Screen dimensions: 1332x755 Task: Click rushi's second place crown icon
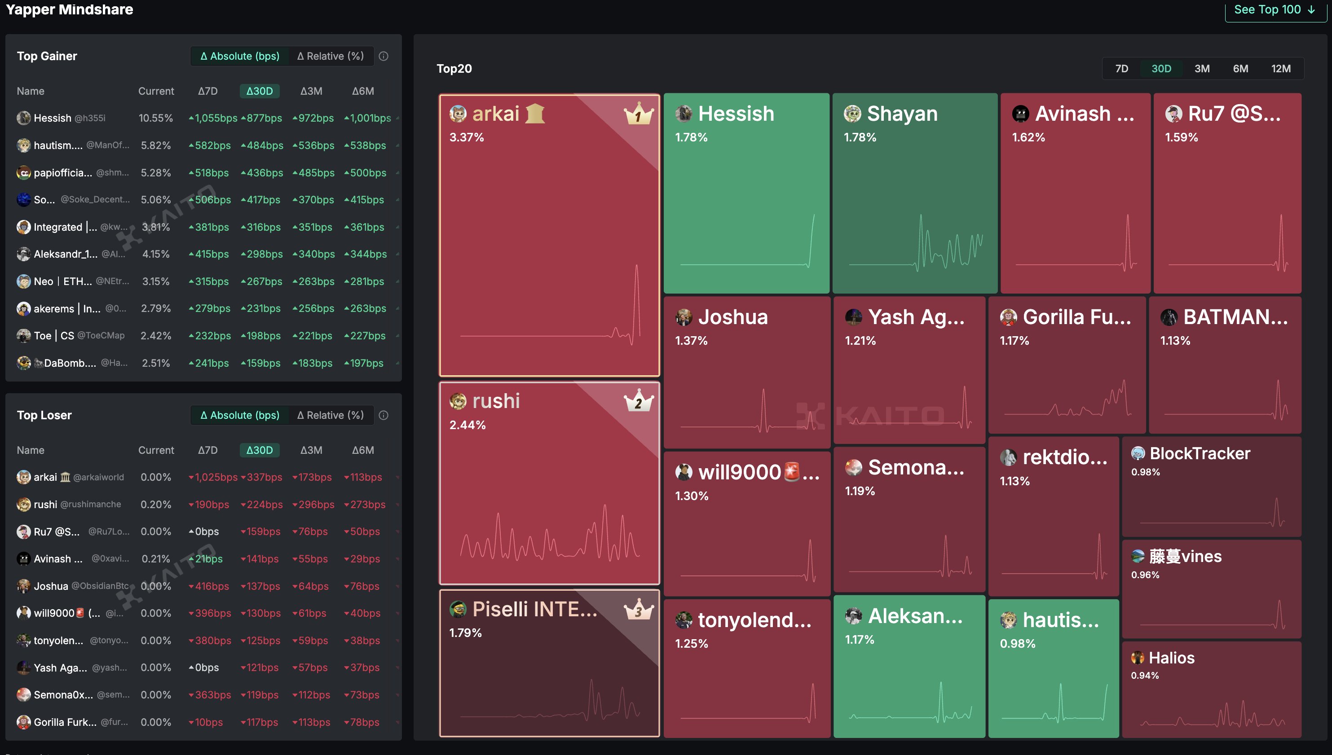click(x=638, y=400)
